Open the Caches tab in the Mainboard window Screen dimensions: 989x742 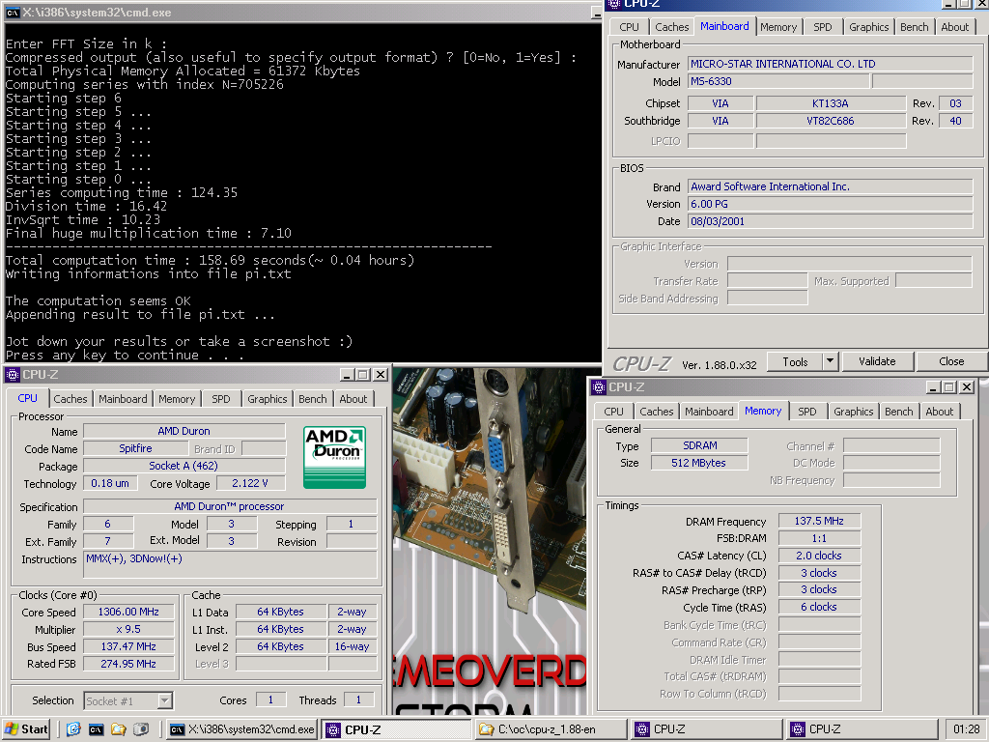point(672,27)
